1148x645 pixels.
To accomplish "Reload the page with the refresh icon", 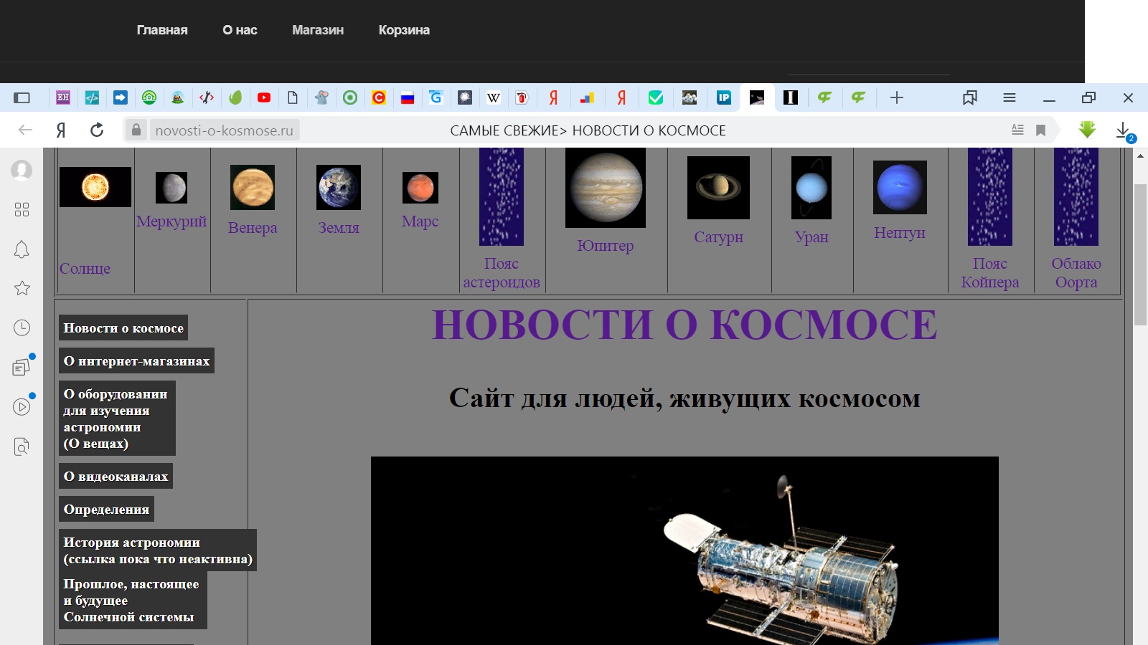I will (97, 130).
